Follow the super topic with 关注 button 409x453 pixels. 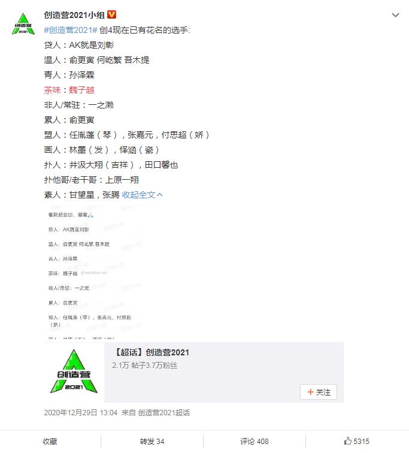(x=319, y=392)
